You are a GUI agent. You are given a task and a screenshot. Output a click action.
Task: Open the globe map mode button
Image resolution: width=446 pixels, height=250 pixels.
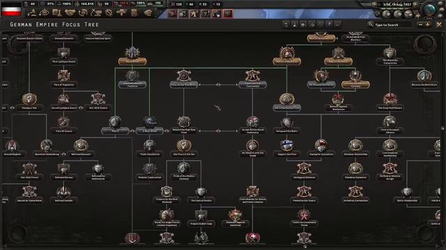click(429, 10)
